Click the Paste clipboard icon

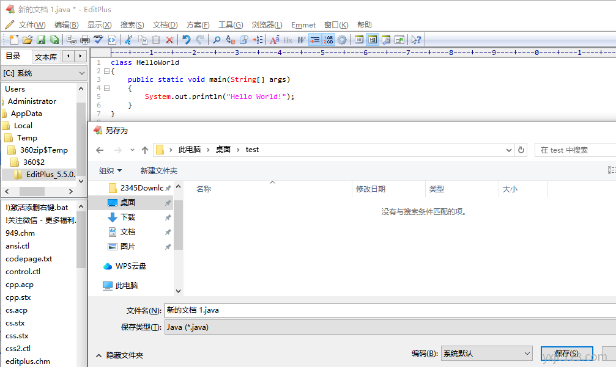click(x=156, y=40)
